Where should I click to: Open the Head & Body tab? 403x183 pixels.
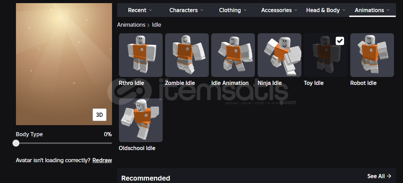click(326, 10)
